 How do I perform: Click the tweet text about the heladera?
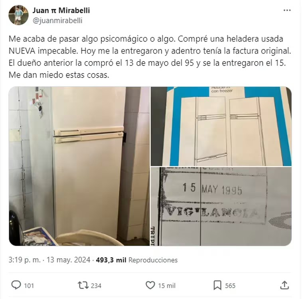(x=150, y=57)
